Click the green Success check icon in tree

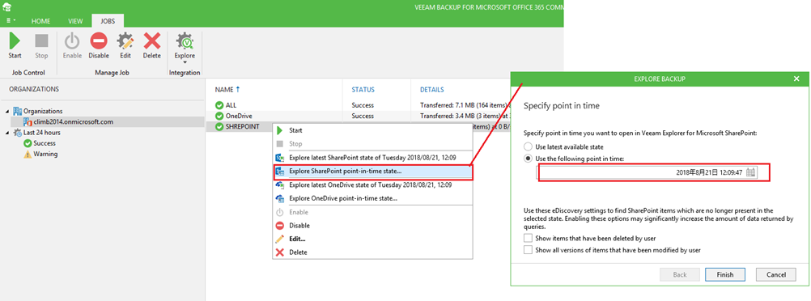point(28,143)
